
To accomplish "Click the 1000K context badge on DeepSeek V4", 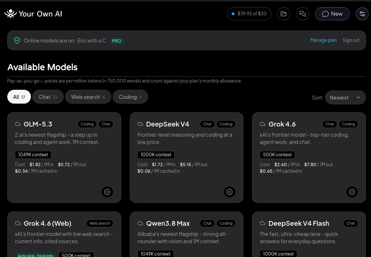I will (x=156, y=154).
